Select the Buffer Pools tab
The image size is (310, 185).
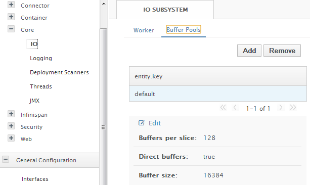[184, 30]
